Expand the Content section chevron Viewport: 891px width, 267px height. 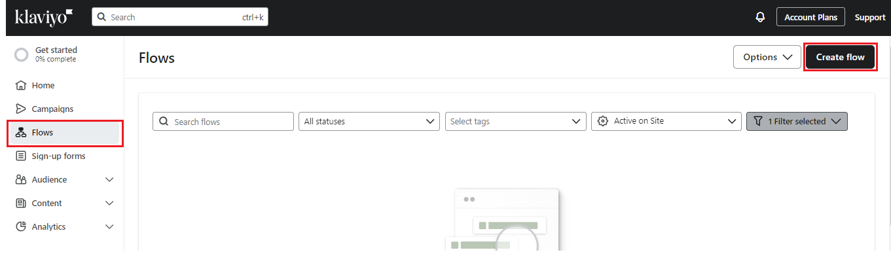109,204
